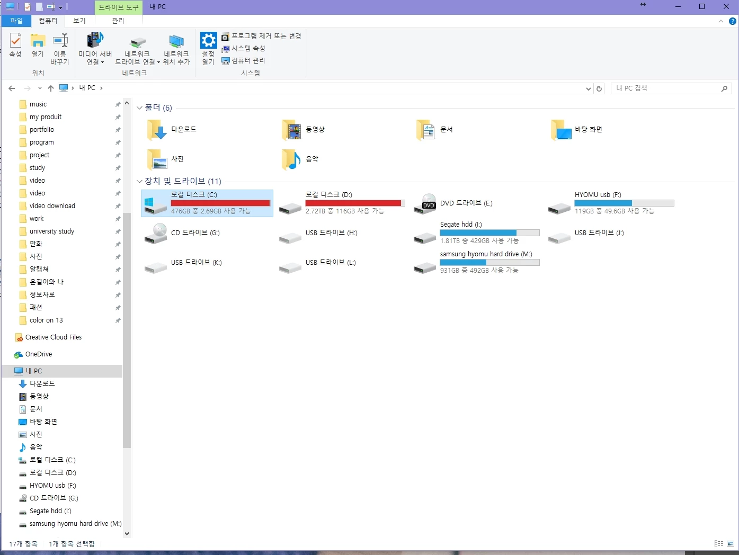Switch to details view via status bar icon

point(719,544)
